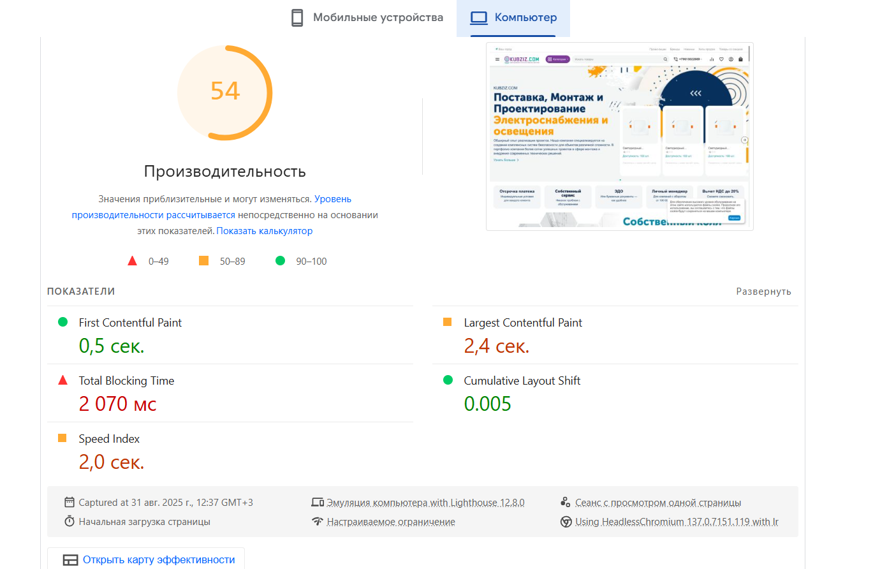Expand metrics with the Развернуть button
Image resolution: width=873 pixels, height=569 pixels.
(763, 292)
